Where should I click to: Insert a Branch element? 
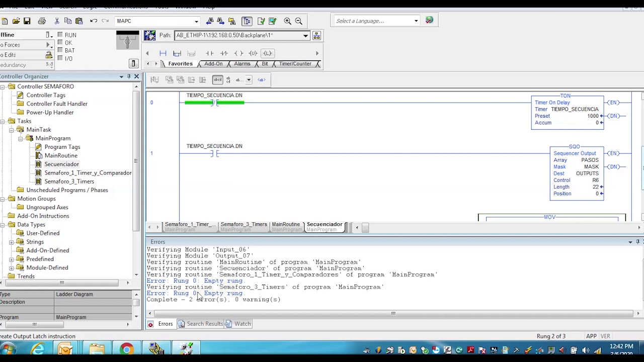click(x=177, y=53)
